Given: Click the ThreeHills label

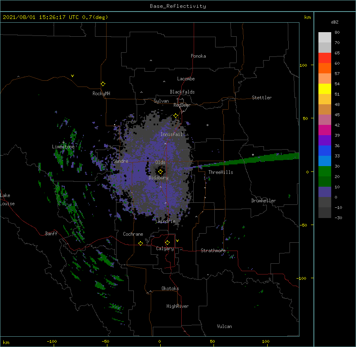Looking at the screenshot, I should (x=221, y=172).
